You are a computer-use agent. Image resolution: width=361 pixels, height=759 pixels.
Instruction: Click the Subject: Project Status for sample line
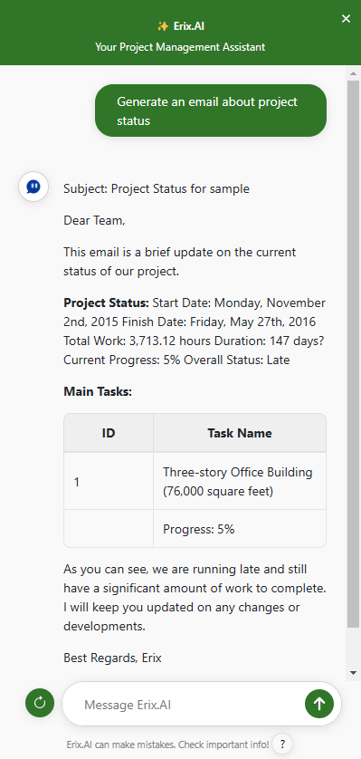(x=157, y=188)
